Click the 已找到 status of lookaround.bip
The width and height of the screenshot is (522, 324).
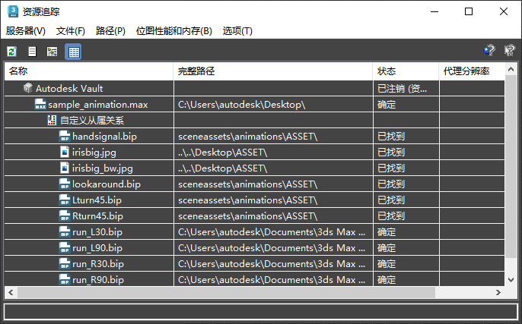pyautogui.click(x=391, y=184)
